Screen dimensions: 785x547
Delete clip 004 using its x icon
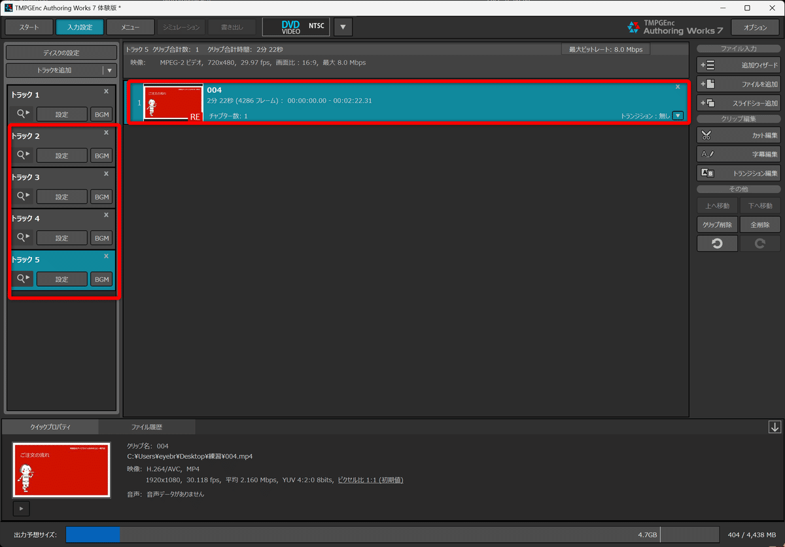coord(678,86)
